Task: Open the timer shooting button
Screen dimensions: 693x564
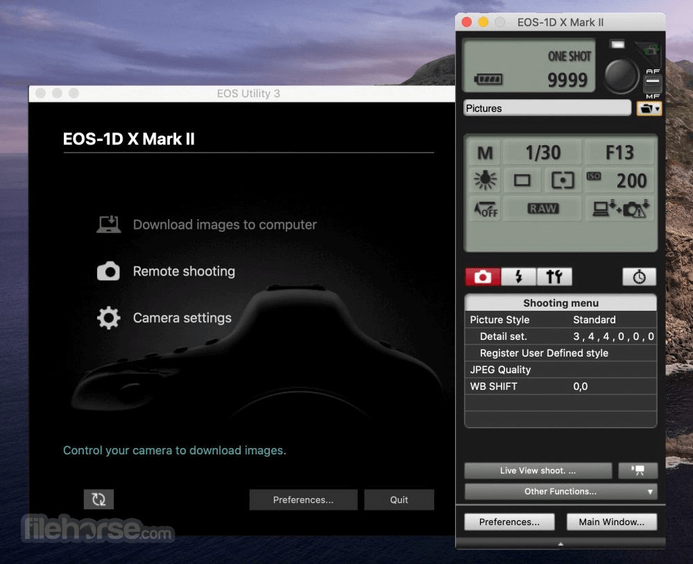Action: [639, 277]
